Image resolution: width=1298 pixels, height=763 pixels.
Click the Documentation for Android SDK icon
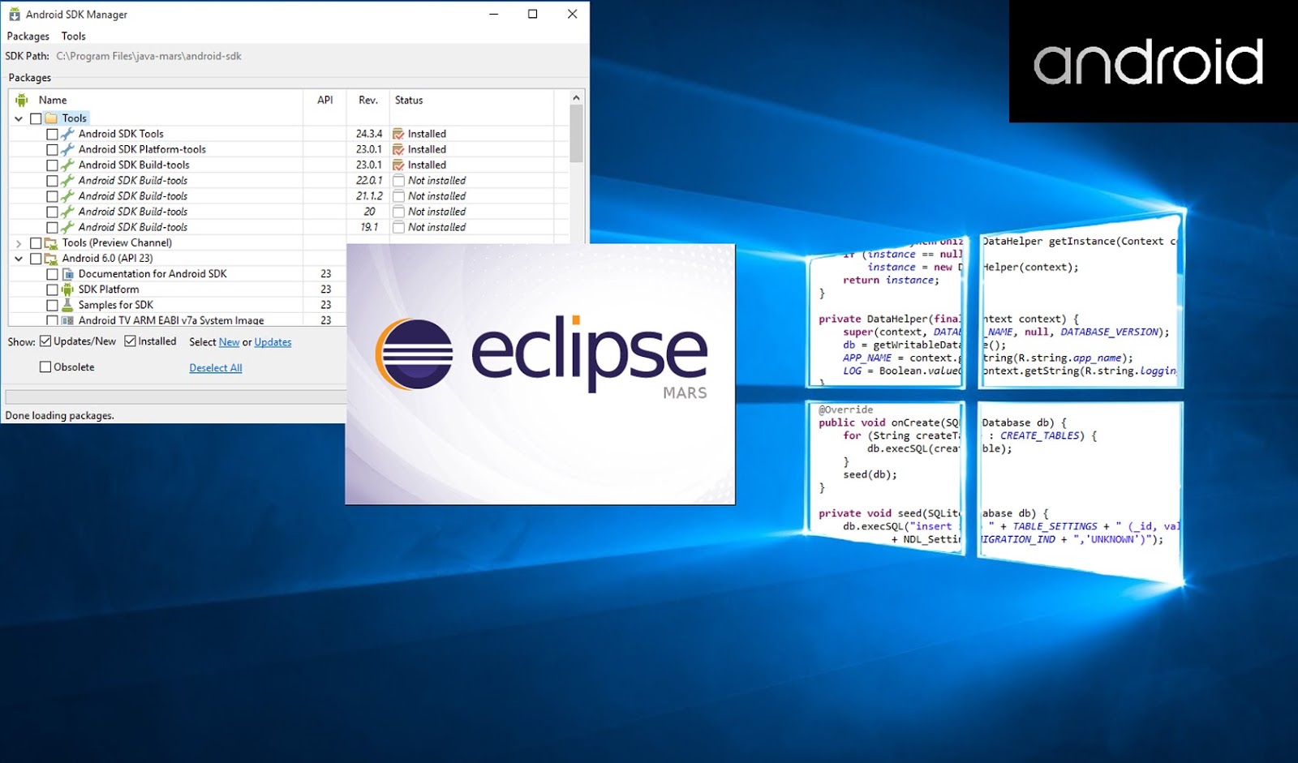[x=68, y=274]
